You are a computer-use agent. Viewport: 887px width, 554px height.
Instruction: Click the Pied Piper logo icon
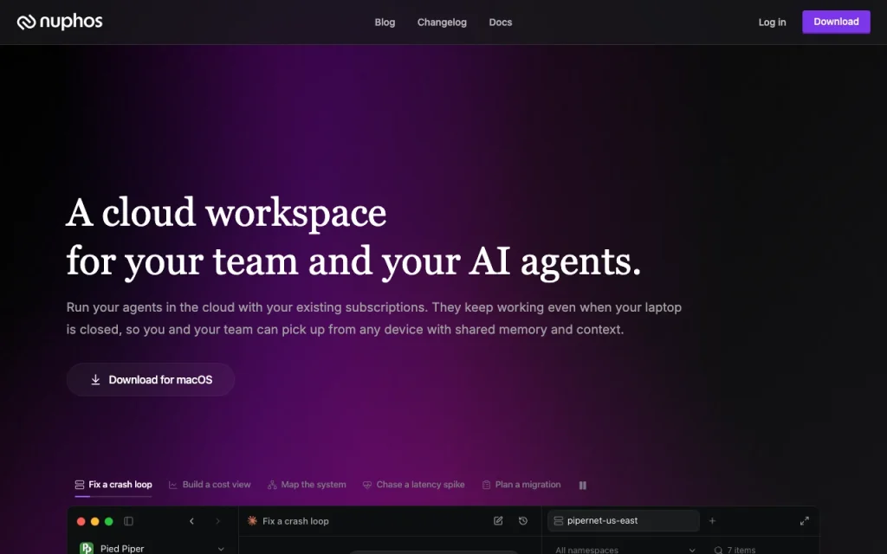pyautogui.click(x=87, y=548)
